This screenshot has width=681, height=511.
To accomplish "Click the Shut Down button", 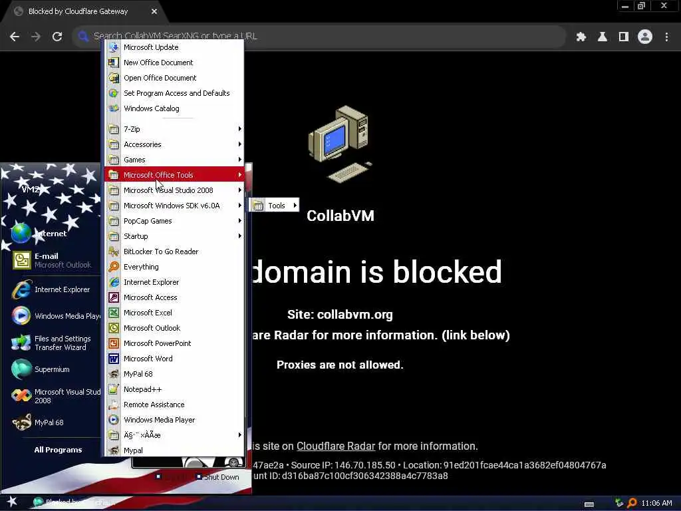I will tap(217, 477).
